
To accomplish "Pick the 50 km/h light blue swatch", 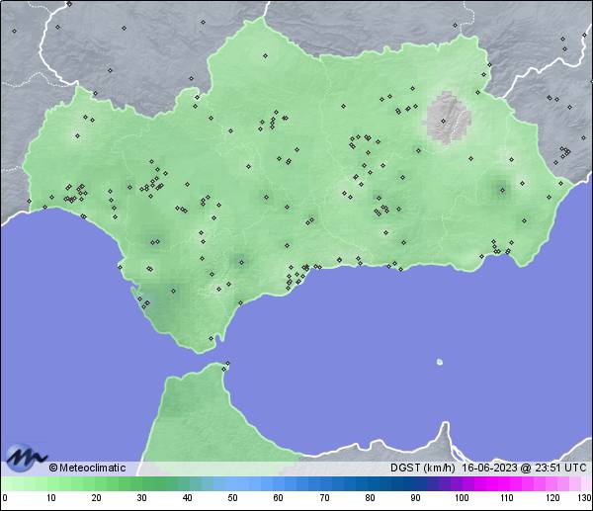I will coord(232,485).
